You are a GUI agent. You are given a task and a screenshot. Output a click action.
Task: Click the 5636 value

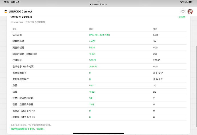tap(92, 47)
